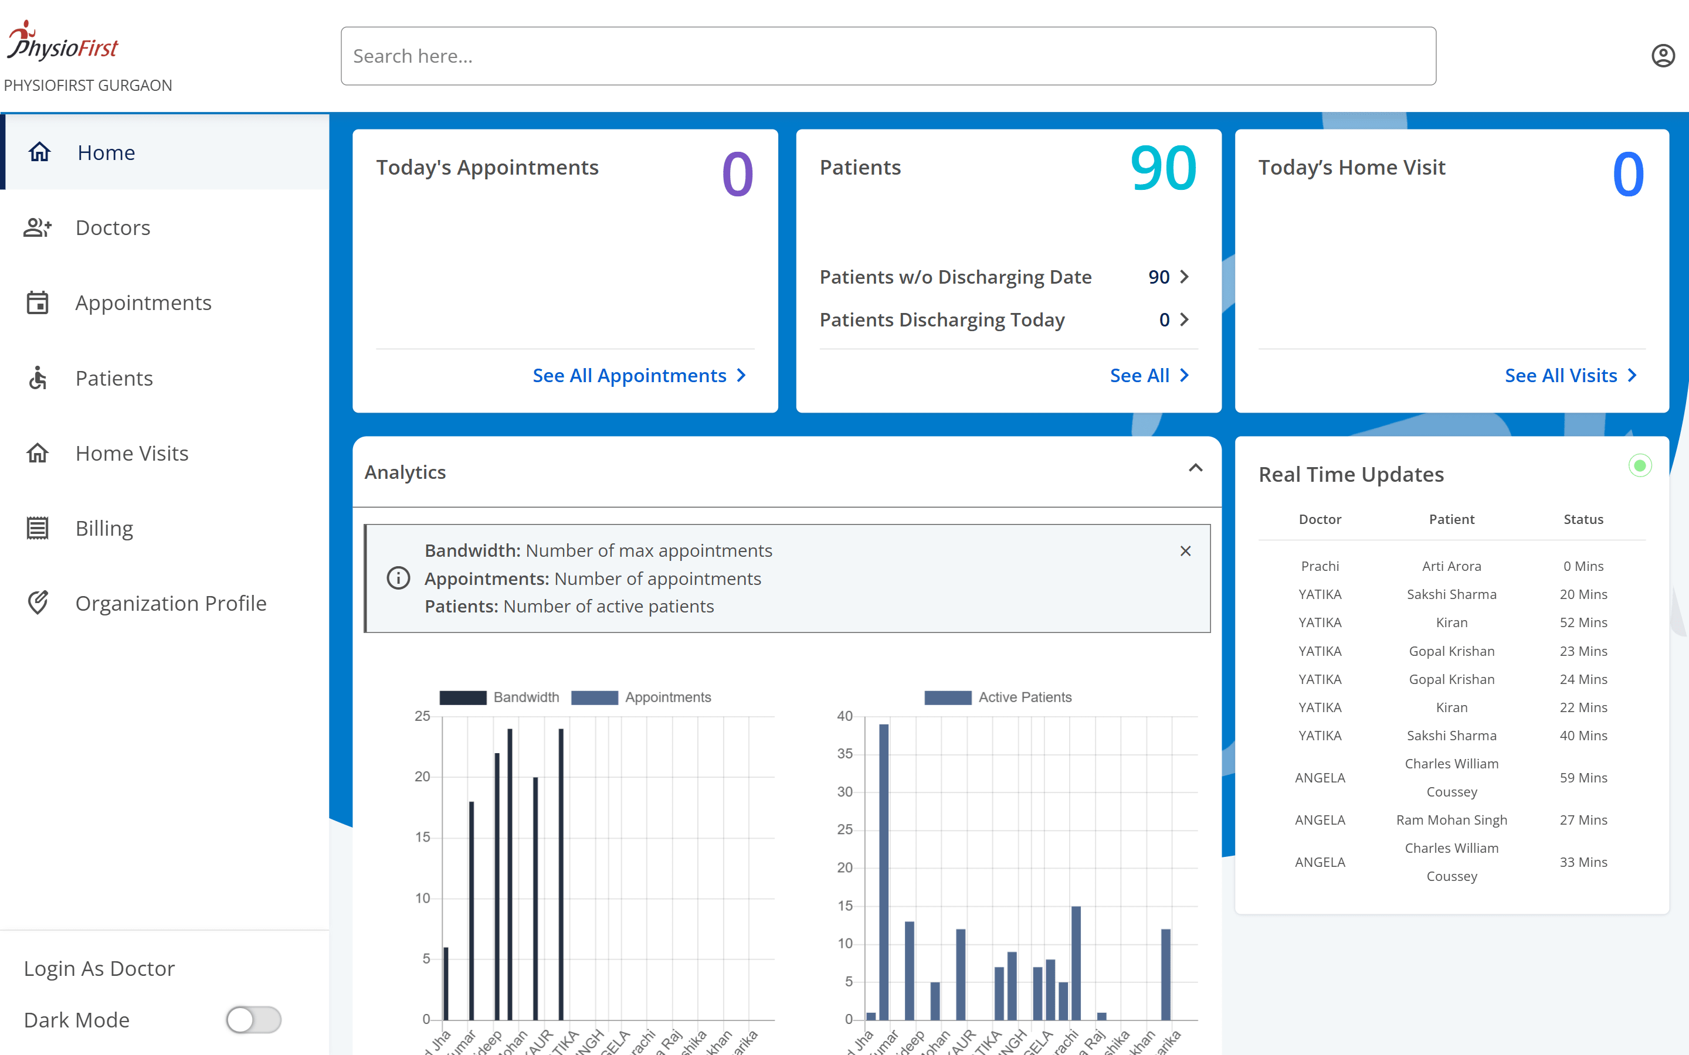This screenshot has height=1055, width=1689.
Task: Click the tallest Active Patients bar
Action: tap(884, 872)
